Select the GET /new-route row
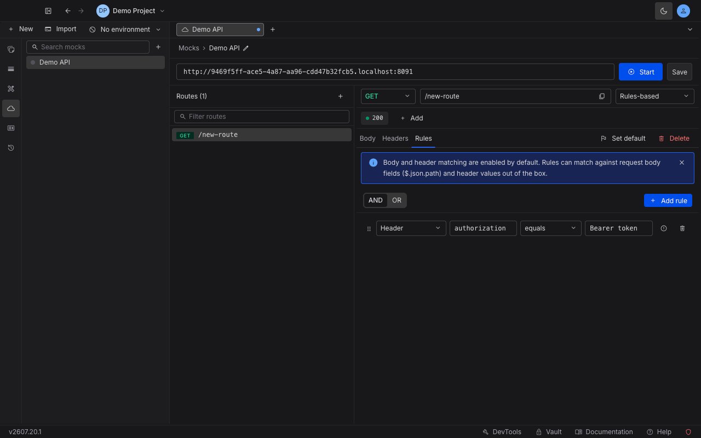Image resolution: width=701 pixels, height=438 pixels. (262, 135)
